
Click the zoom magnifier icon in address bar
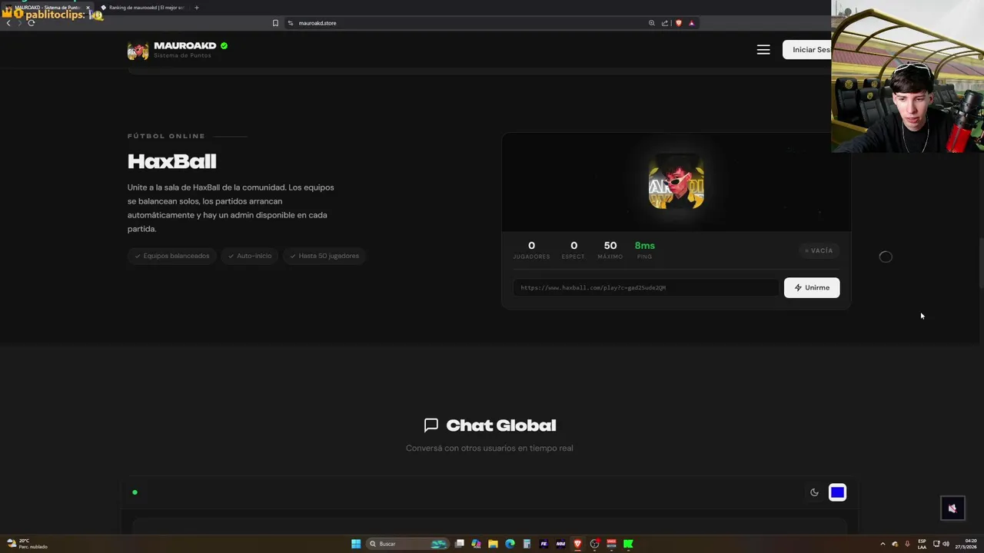coord(652,23)
